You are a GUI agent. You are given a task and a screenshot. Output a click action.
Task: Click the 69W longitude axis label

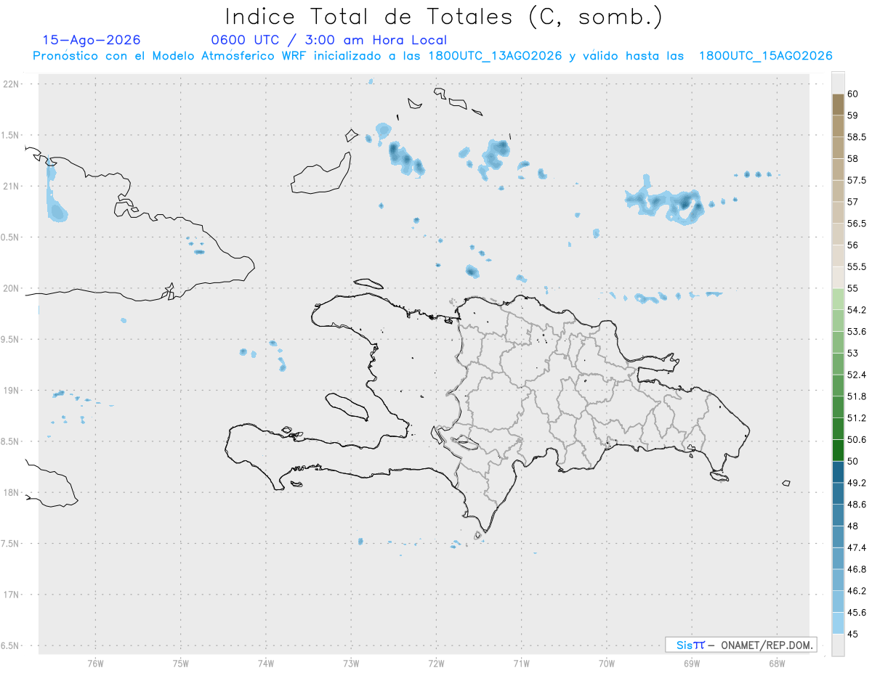coord(692,663)
